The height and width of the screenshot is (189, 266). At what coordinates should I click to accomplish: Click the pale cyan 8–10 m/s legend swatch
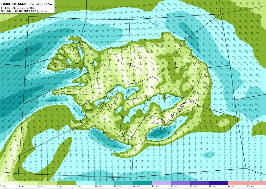pyautogui.click(x=85, y=183)
